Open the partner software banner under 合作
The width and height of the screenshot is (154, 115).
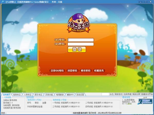pos(146,102)
